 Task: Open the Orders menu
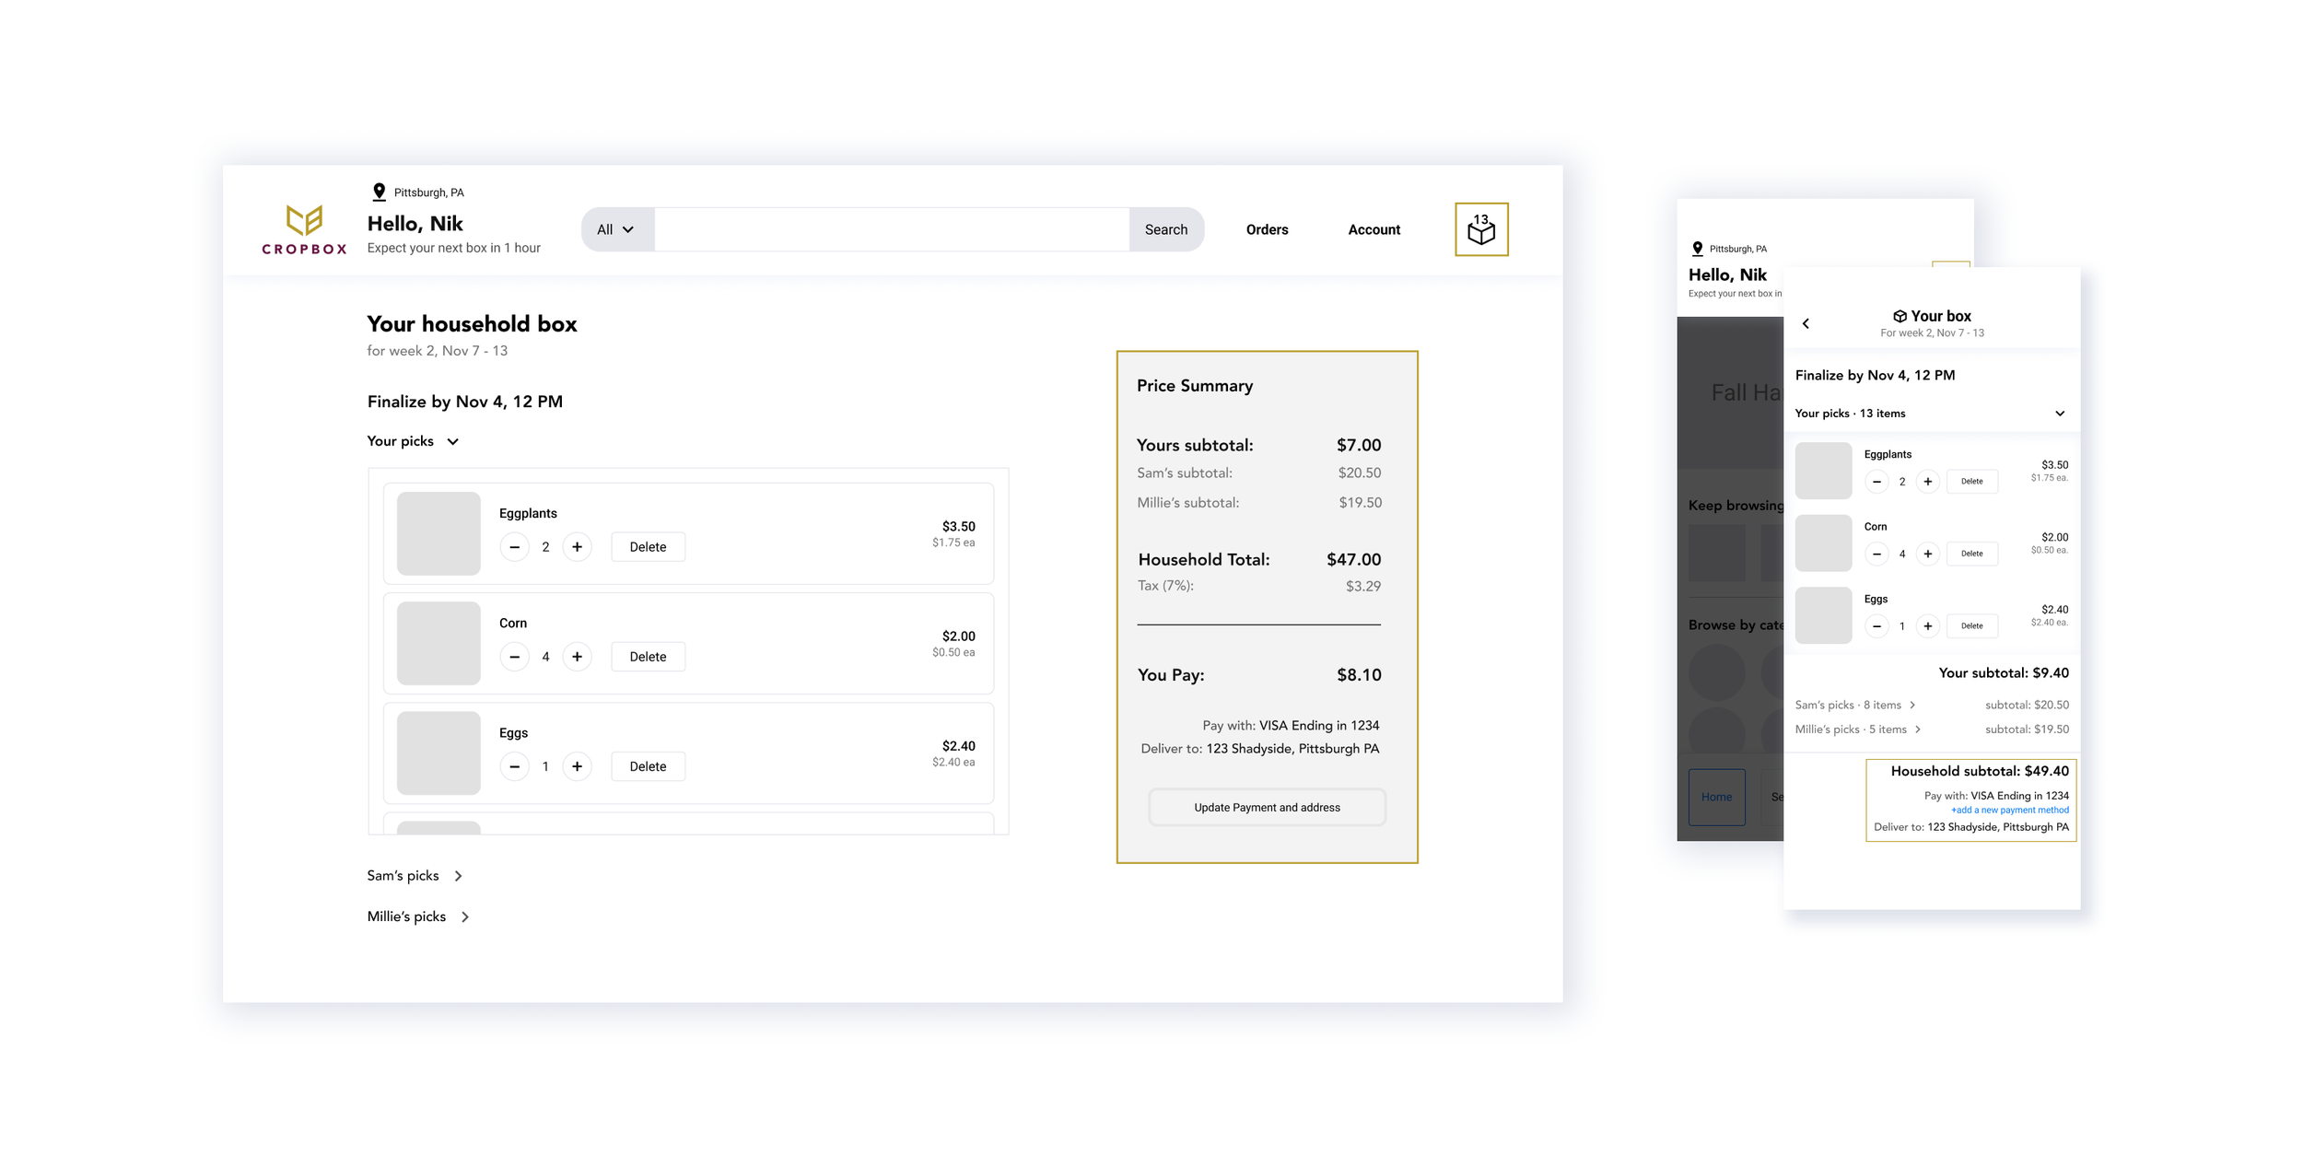[x=1267, y=229]
